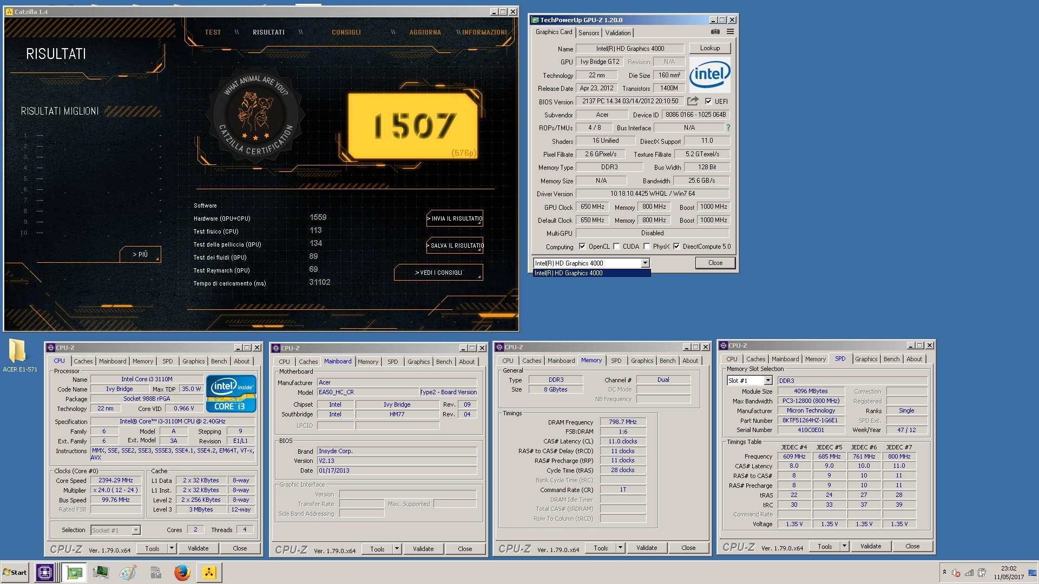This screenshot has height=584, width=1039.
Task: Click INVIA IL RISULTATIO button
Action: point(455,218)
